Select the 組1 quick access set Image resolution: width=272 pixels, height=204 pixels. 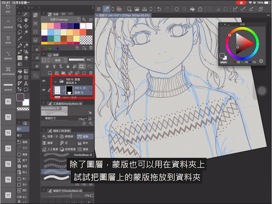(23, 129)
